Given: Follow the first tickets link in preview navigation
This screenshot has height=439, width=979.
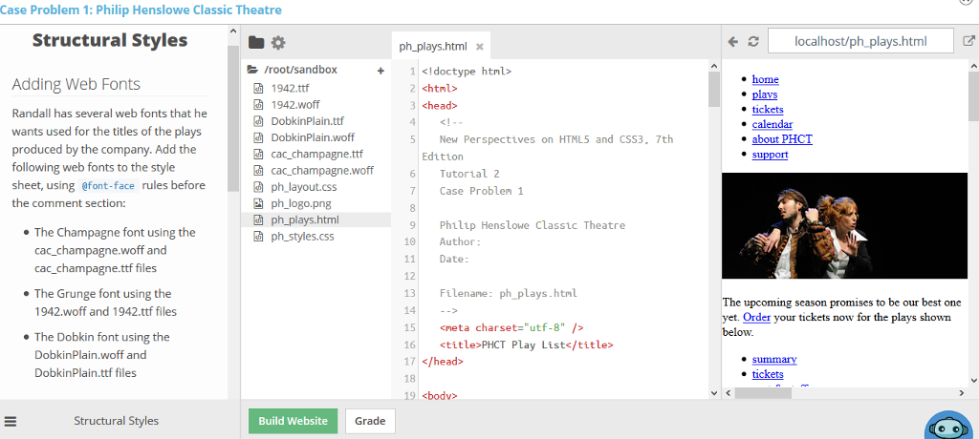Looking at the screenshot, I should tap(768, 109).
